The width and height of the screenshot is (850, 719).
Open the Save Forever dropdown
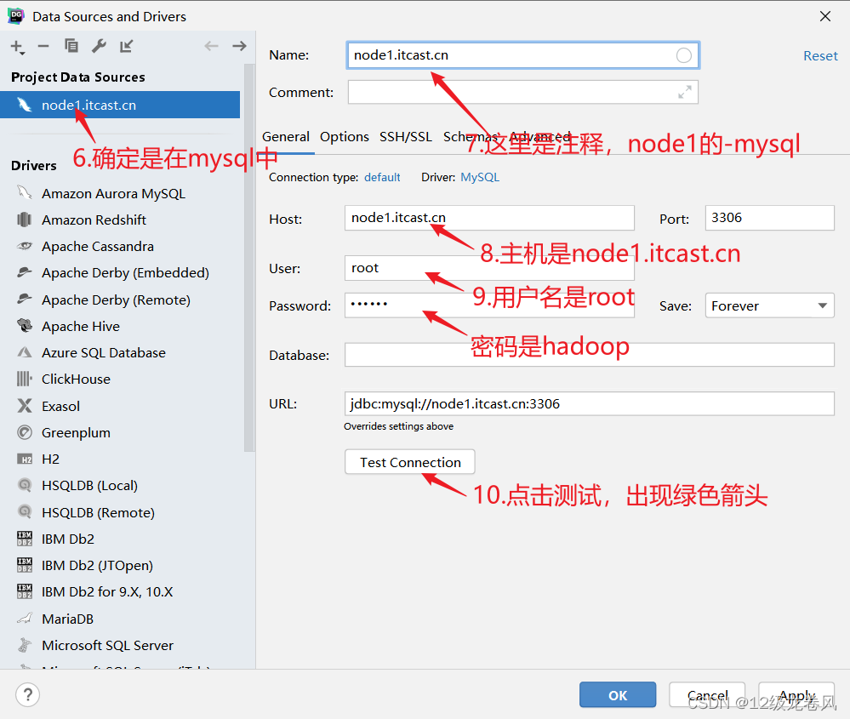pos(769,305)
